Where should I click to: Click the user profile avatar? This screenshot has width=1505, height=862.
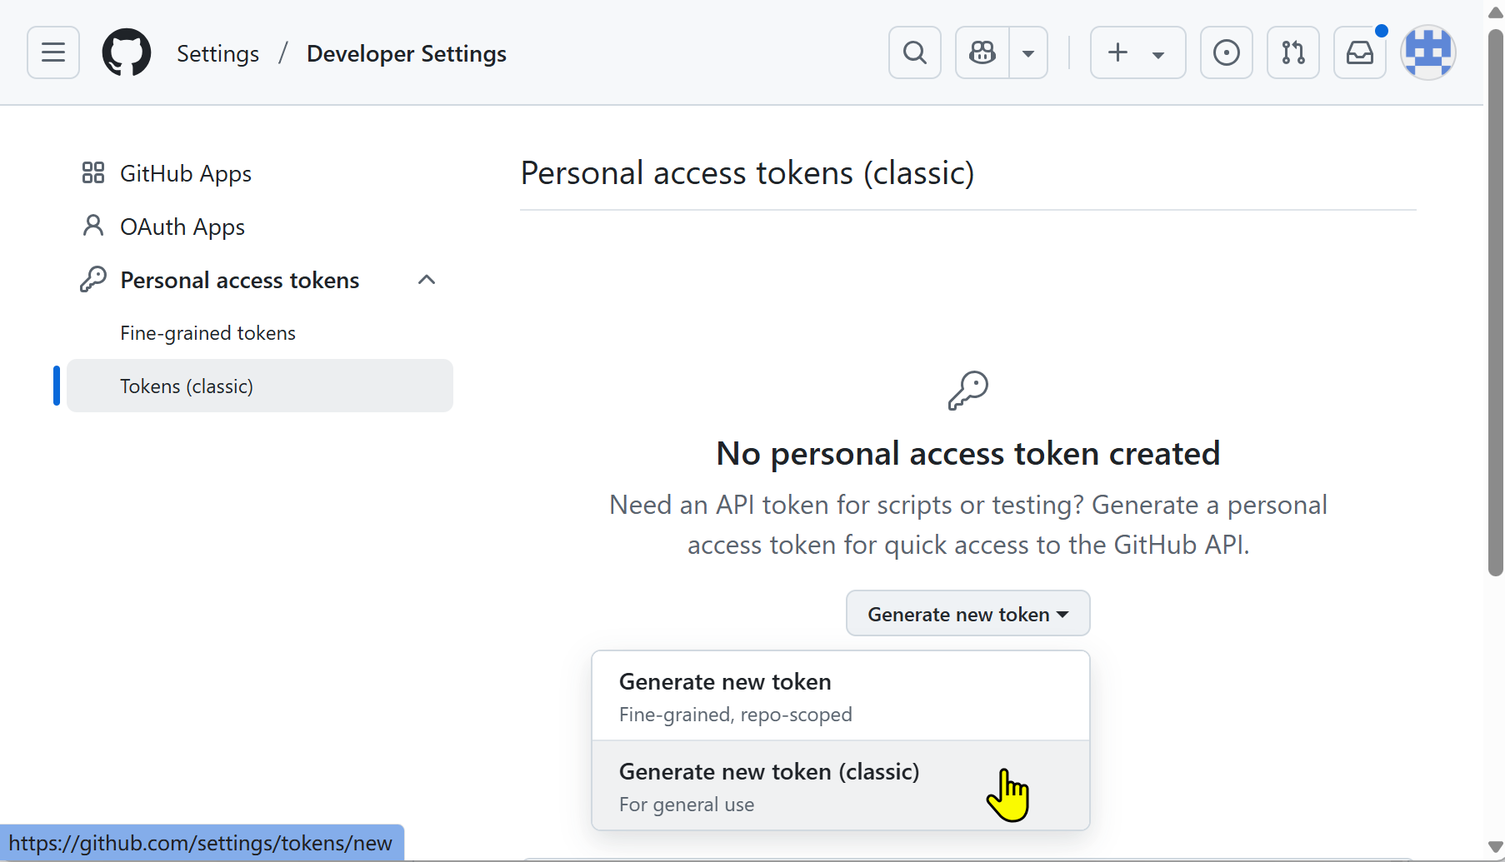pos(1427,52)
